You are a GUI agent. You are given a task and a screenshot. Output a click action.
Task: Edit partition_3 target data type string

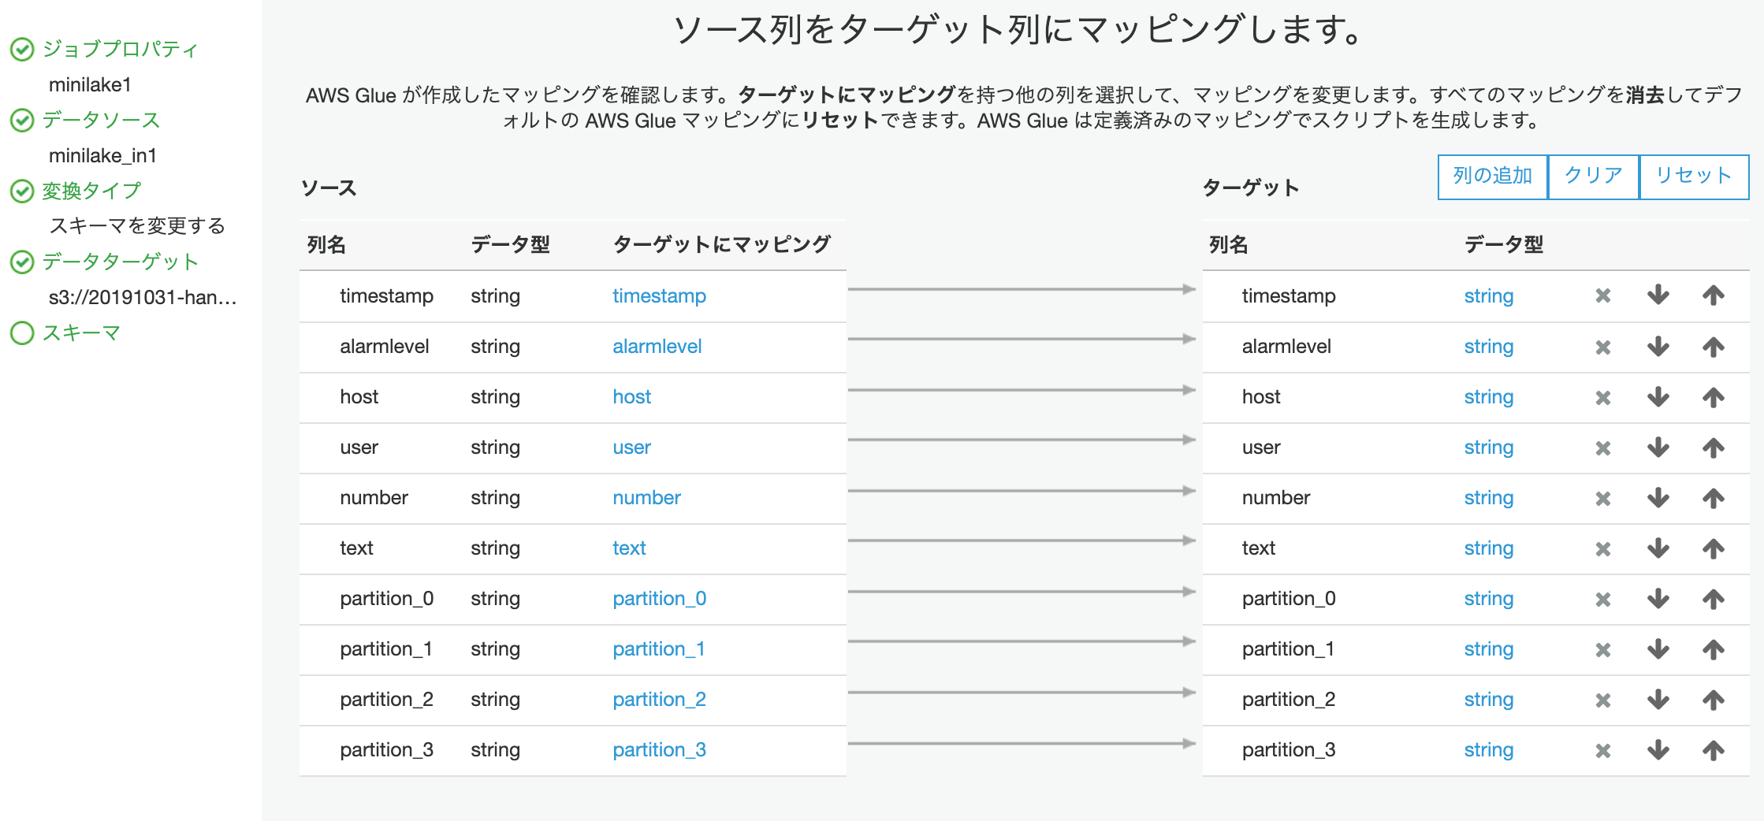coord(1488,750)
